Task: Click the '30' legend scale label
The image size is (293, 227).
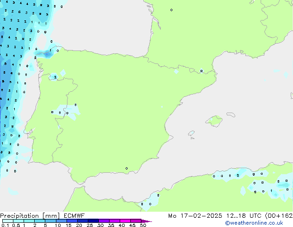Action: click(100, 225)
